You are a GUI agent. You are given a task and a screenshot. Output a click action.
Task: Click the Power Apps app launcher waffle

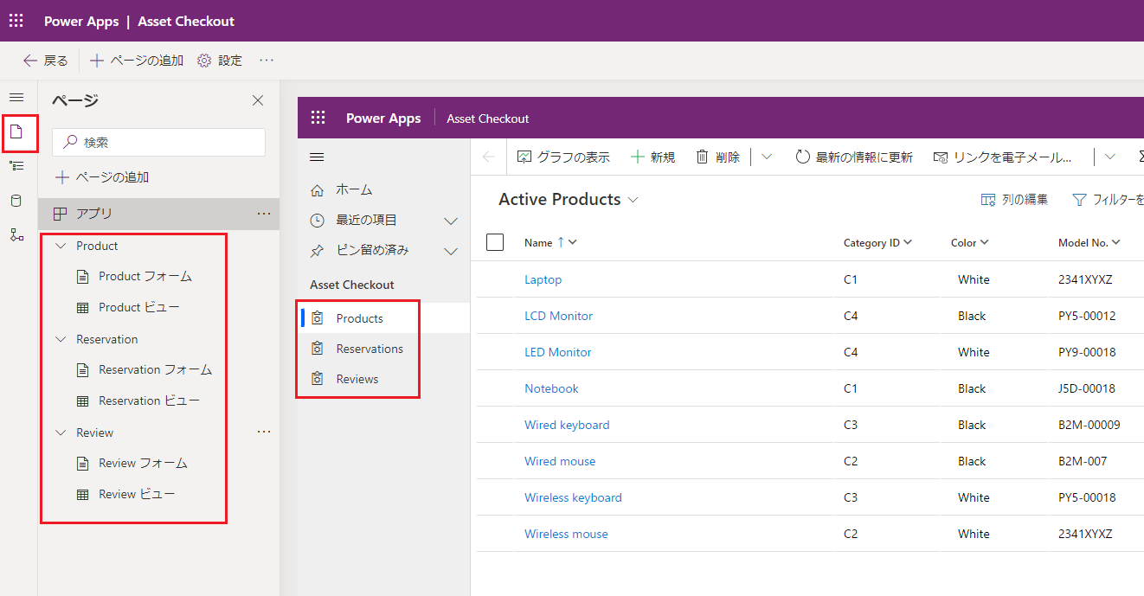click(16, 21)
